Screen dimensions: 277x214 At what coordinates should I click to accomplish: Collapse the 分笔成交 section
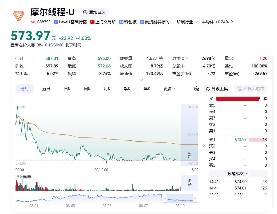tap(238, 174)
